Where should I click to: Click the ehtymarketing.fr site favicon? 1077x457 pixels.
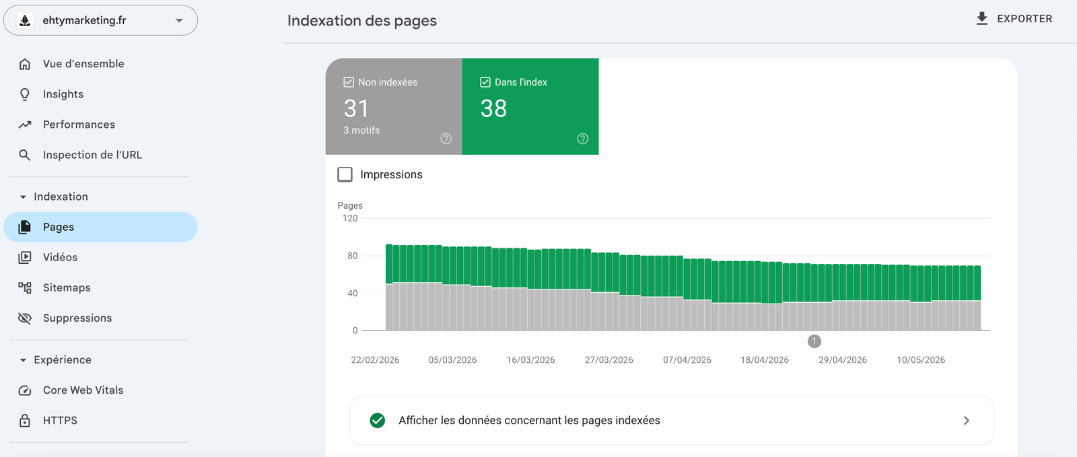25,20
